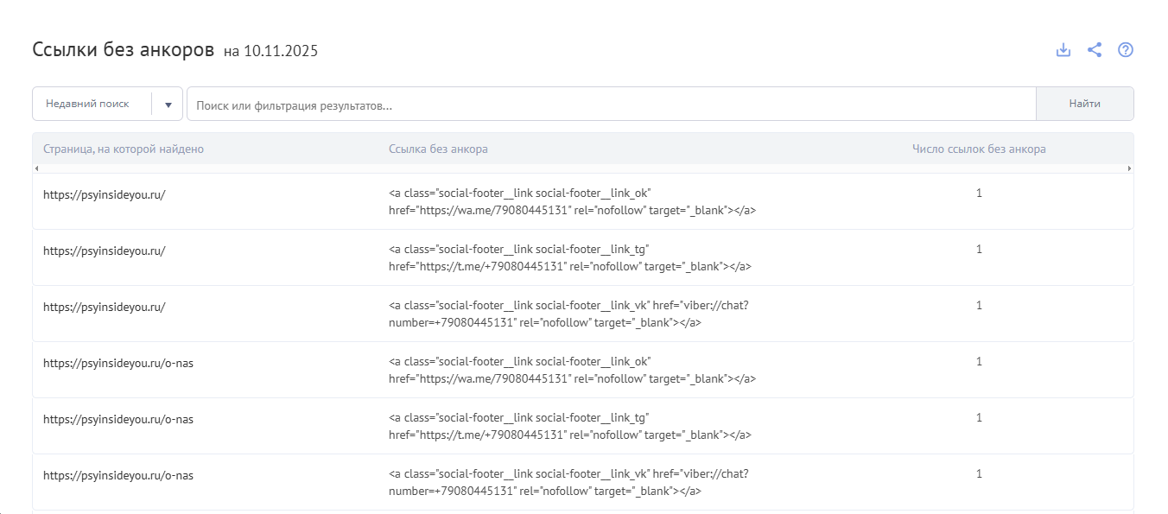Click the left arrow of horizontal scrollbar
Screen dimensions: 1168x514
point(36,168)
